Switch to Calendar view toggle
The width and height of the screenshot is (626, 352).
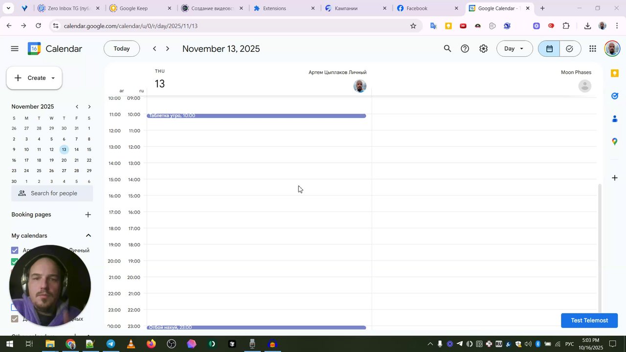pos(549,48)
